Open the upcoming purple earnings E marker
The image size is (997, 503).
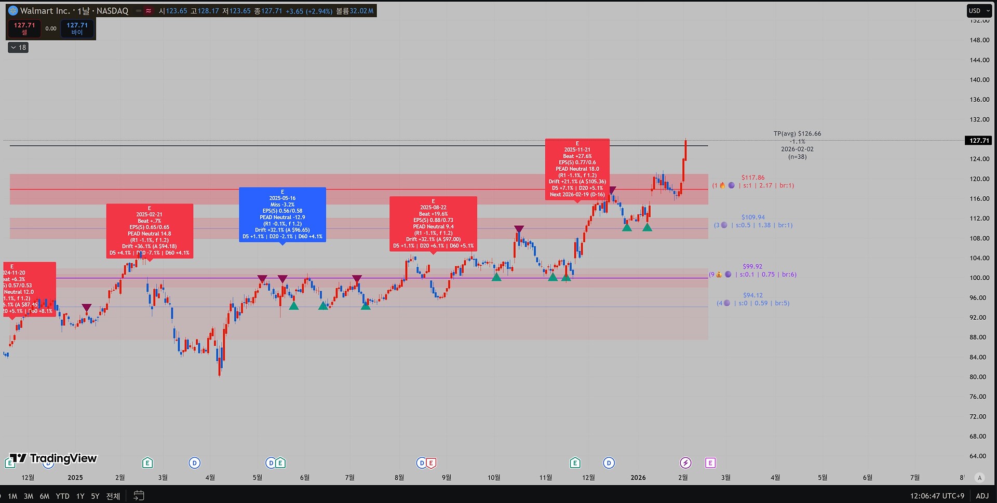(710, 463)
